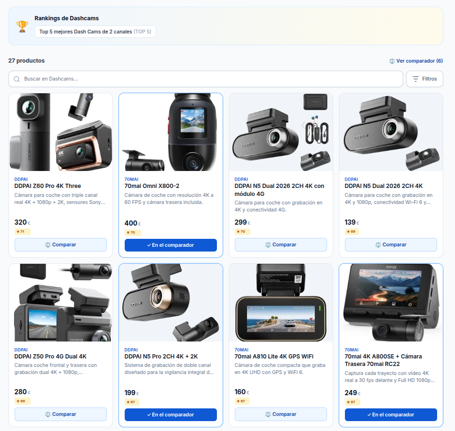455x431 pixels.
Task: Open DDPAI N5 Pro 2CH 4K + 2K image
Action: click(171, 302)
